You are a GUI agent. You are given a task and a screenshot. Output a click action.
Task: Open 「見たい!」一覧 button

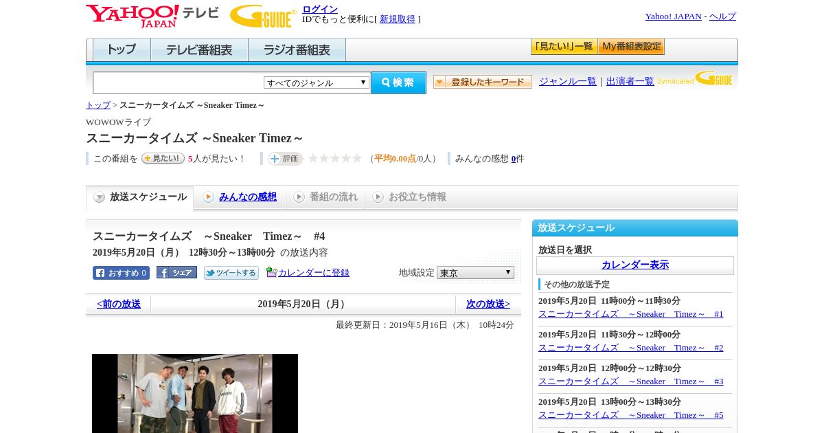[x=564, y=47]
